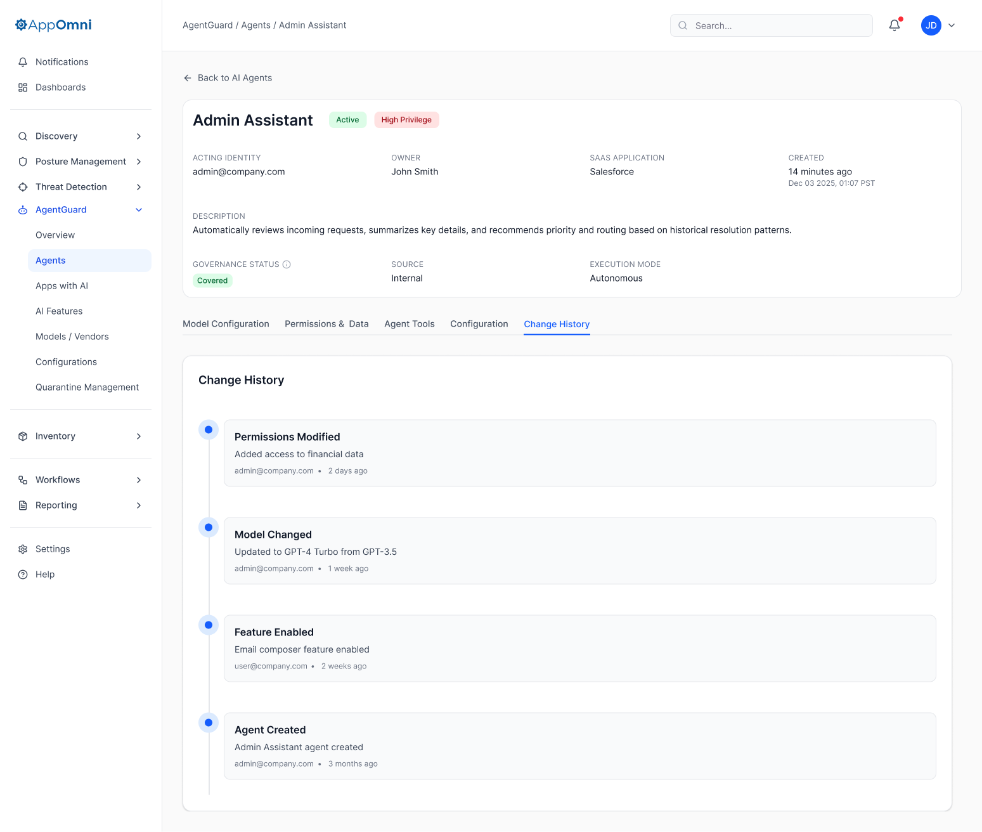Click the Agents breadcrumb link
The image size is (982, 832).
(255, 25)
